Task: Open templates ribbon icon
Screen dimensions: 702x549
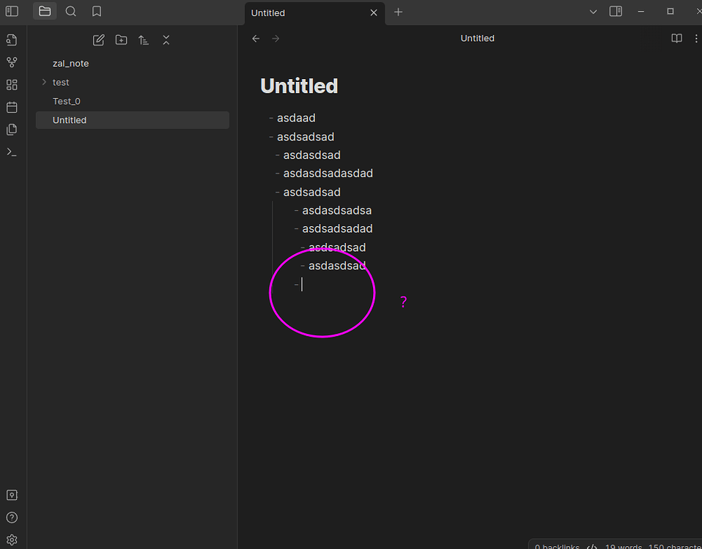Action: pyautogui.click(x=12, y=130)
